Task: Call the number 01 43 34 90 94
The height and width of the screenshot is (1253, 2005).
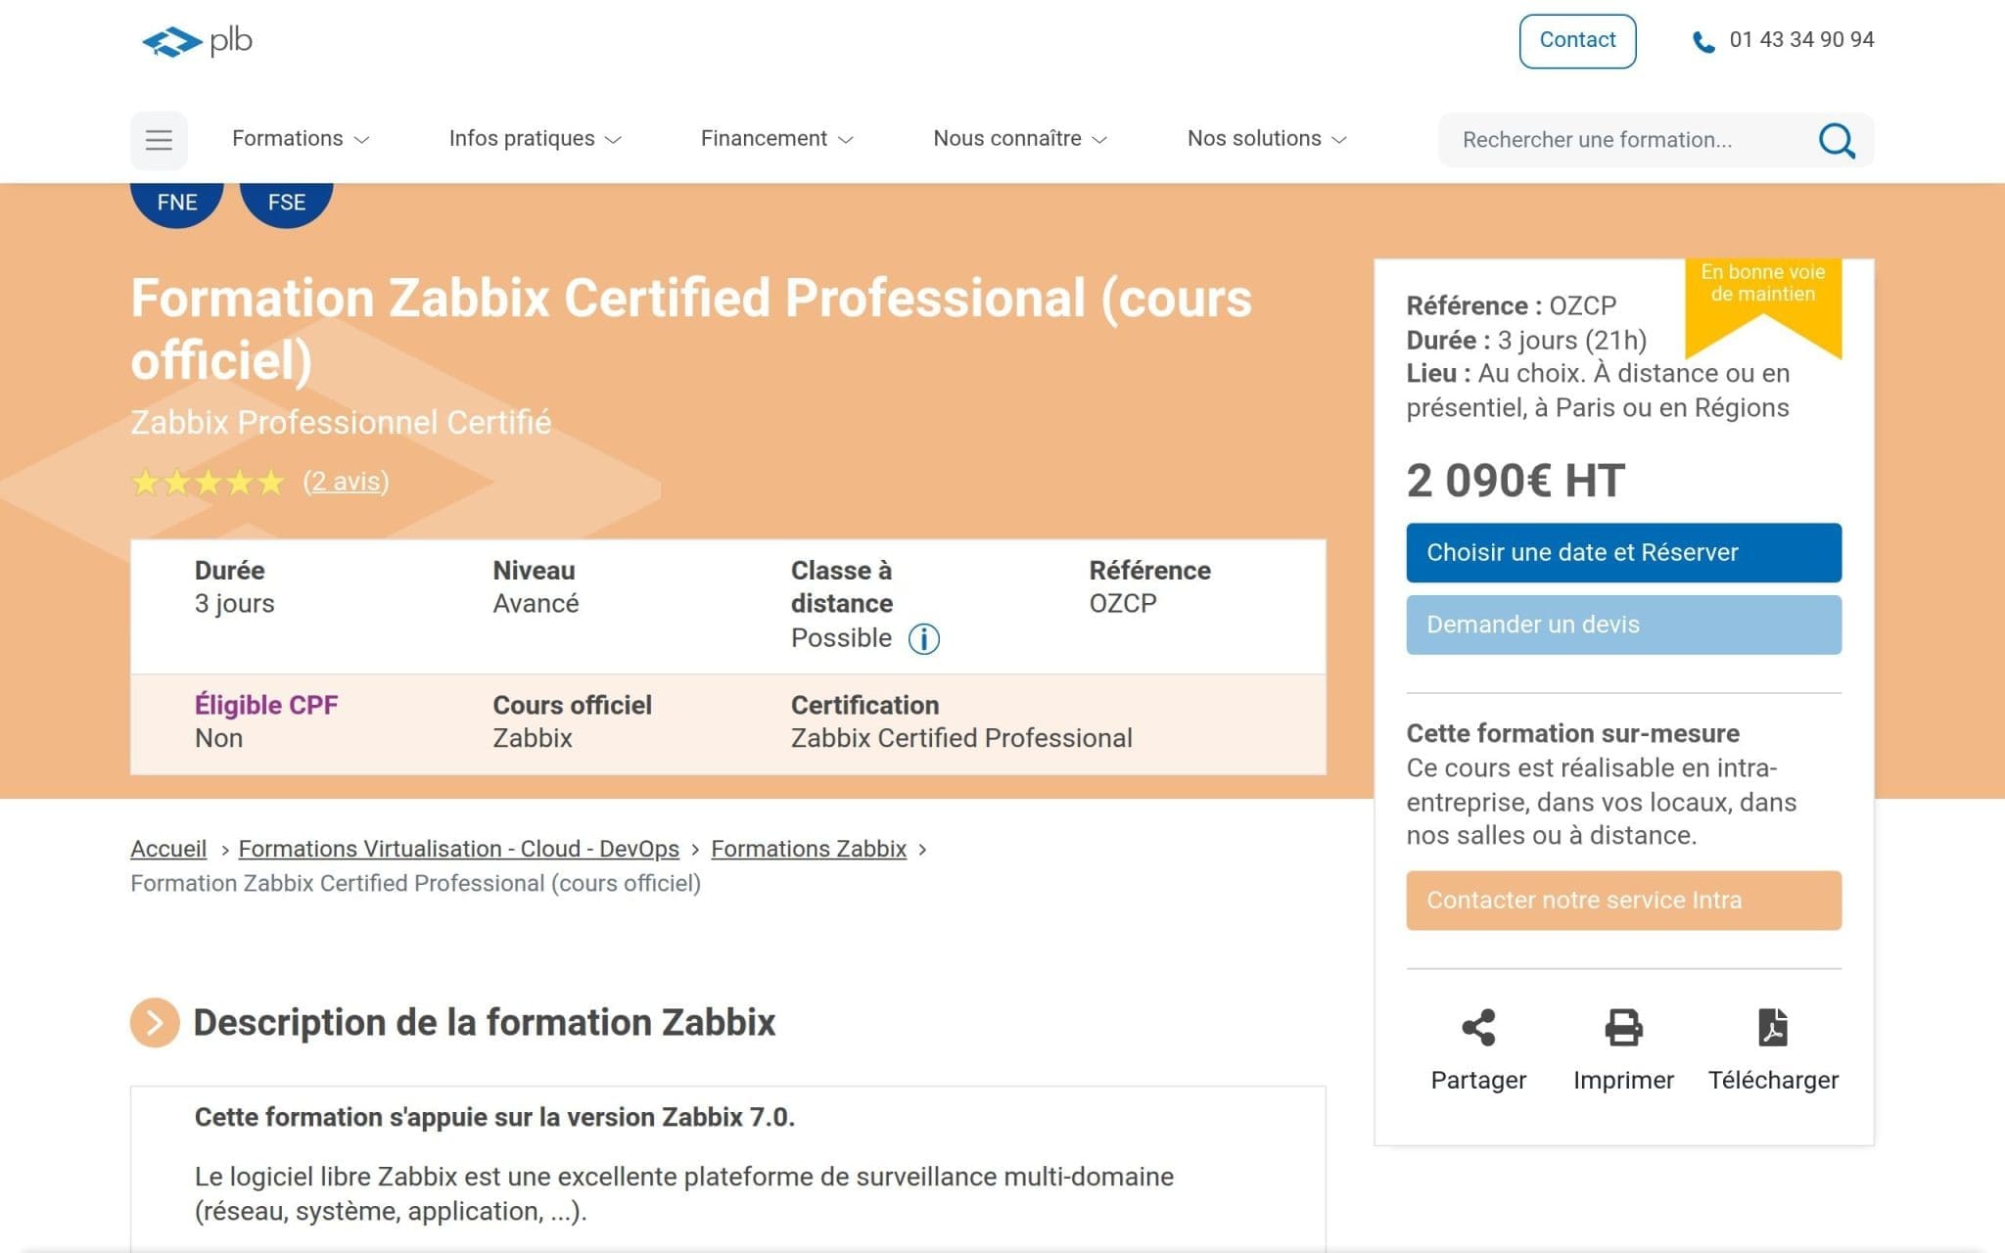Action: click(1801, 40)
